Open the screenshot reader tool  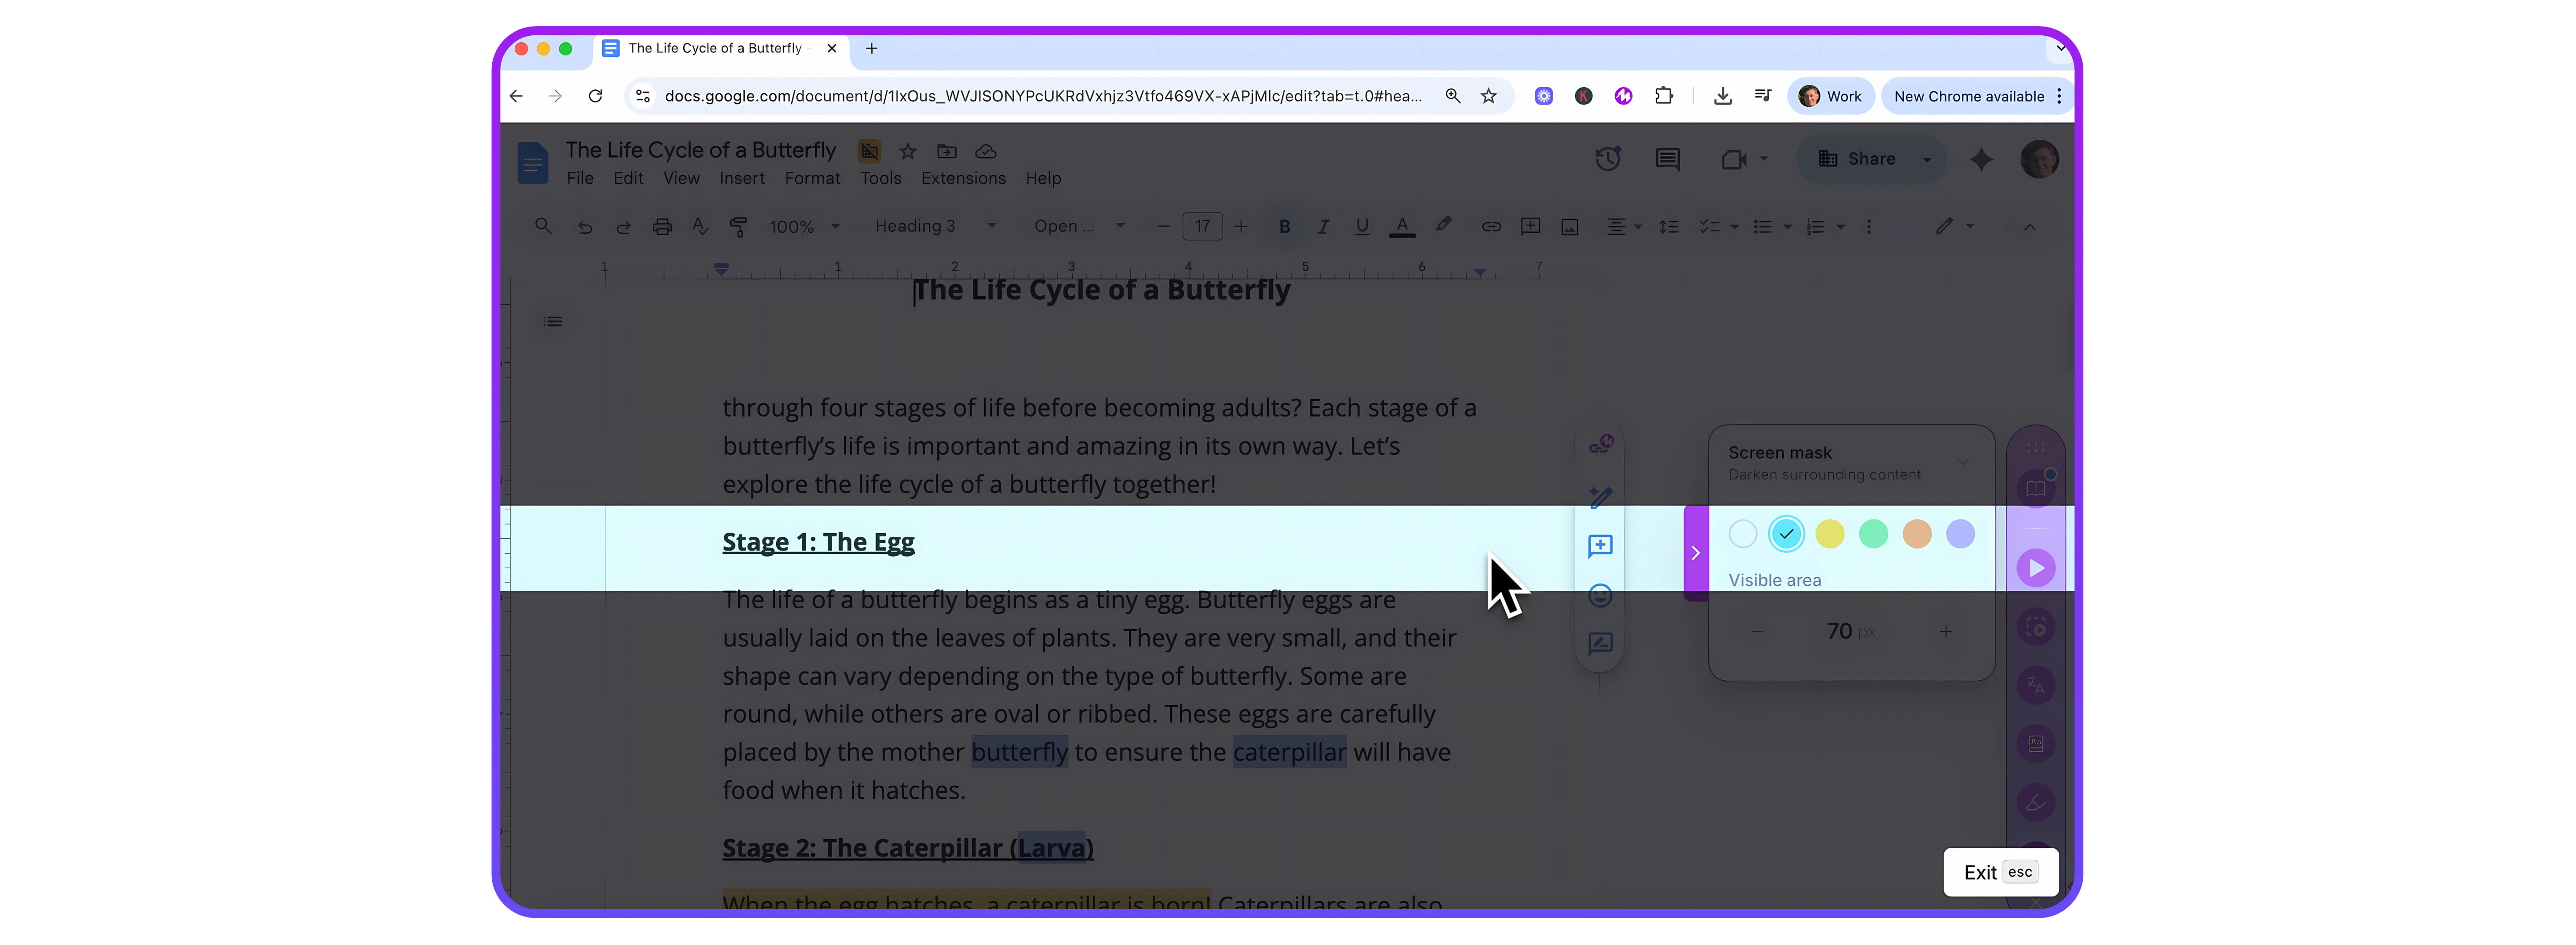click(x=2036, y=627)
